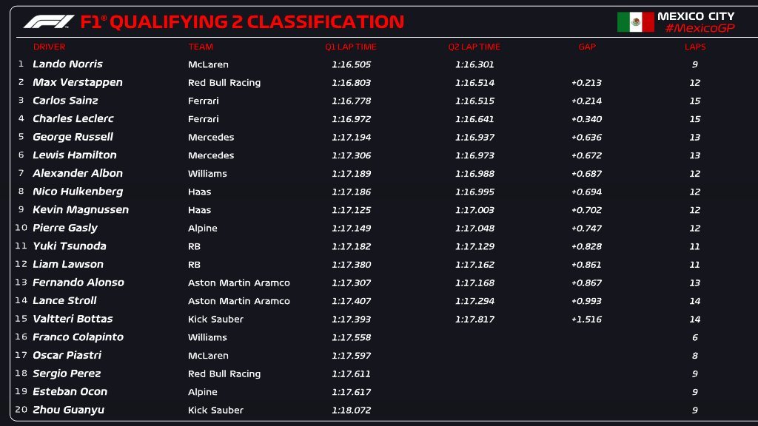Click the Q1 LAP TIME column header
Image resolution: width=758 pixels, height=426 pixels.
351,47
